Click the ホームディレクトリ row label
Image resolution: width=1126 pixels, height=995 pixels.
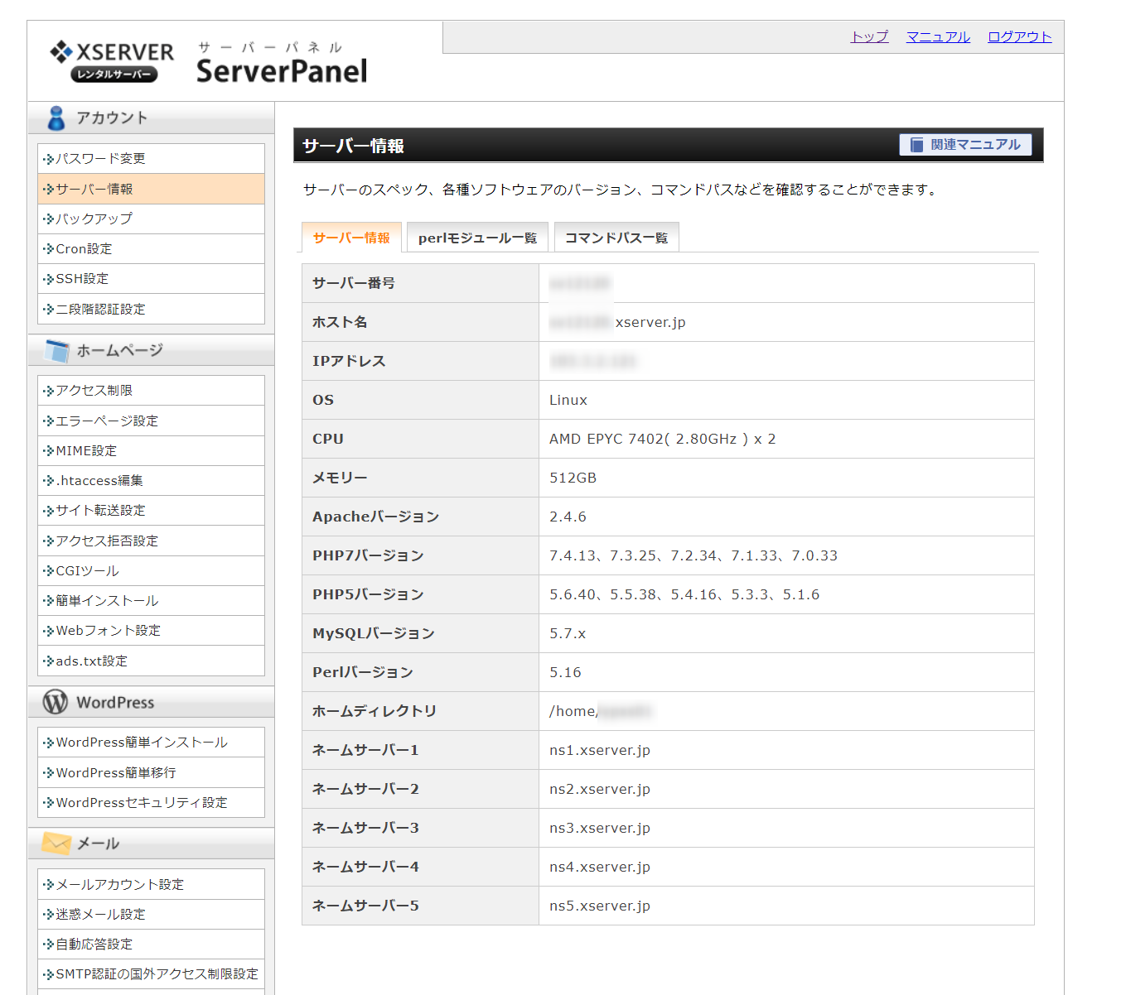pos(375,711)
